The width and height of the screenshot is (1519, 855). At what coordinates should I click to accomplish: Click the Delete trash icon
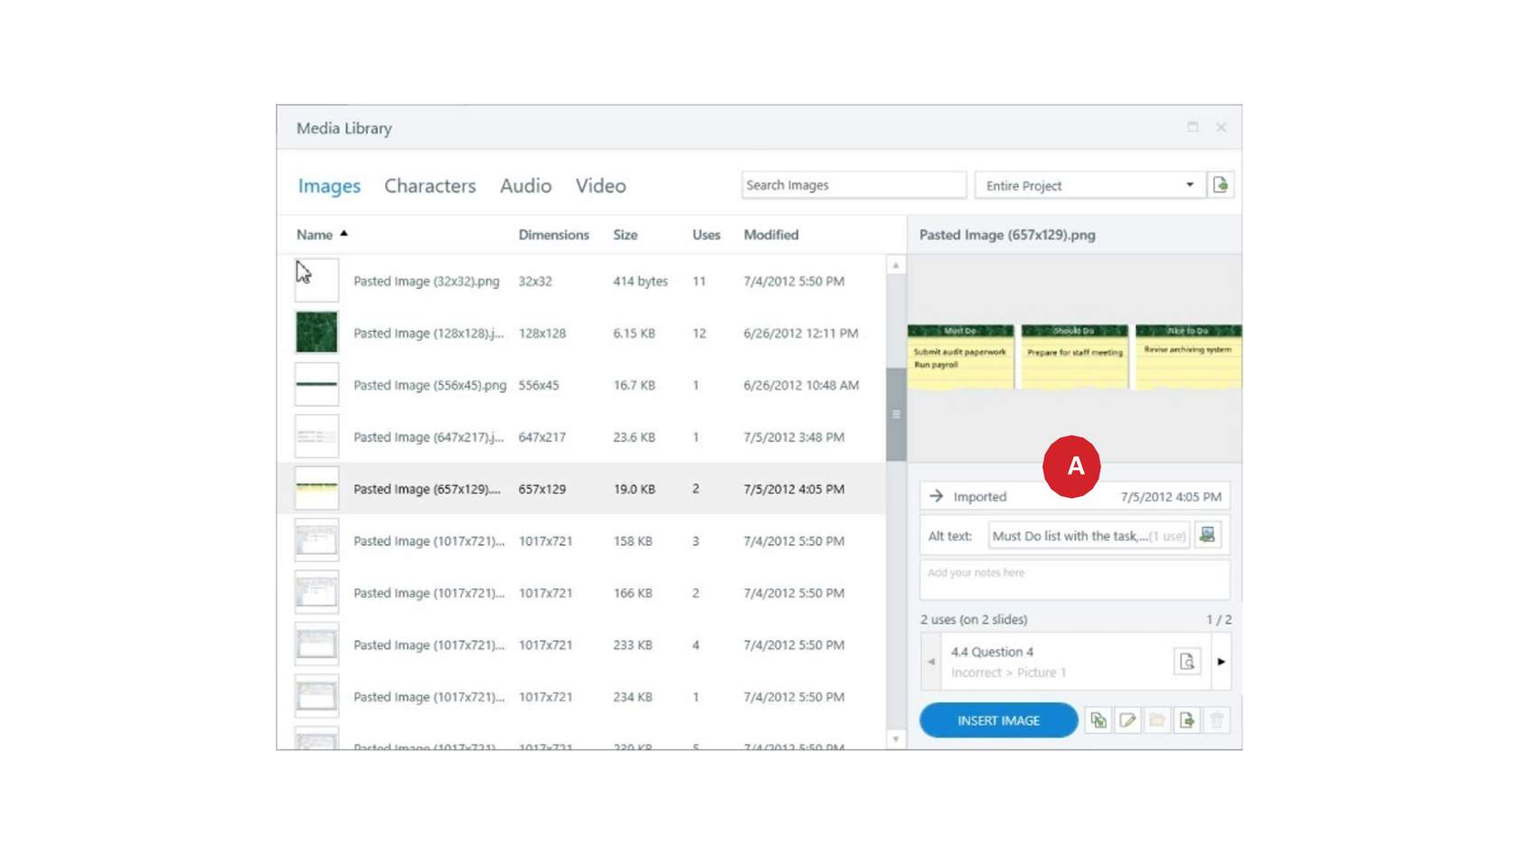pos(1217,720)
